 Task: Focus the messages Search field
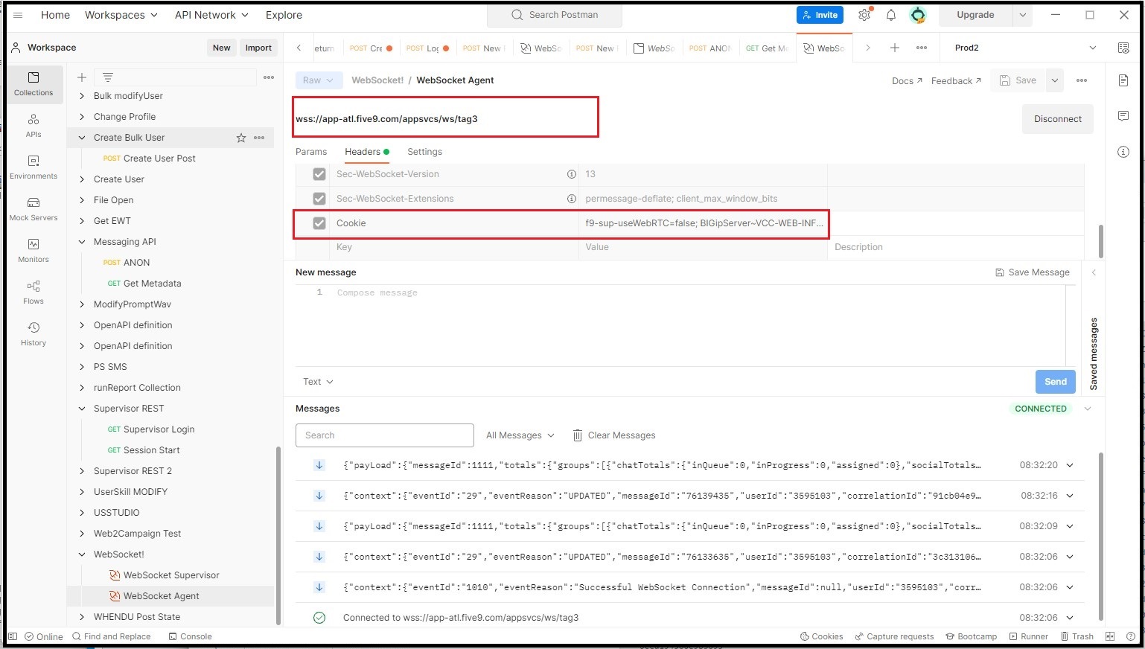pyautogui.click(x=385, y=435)
